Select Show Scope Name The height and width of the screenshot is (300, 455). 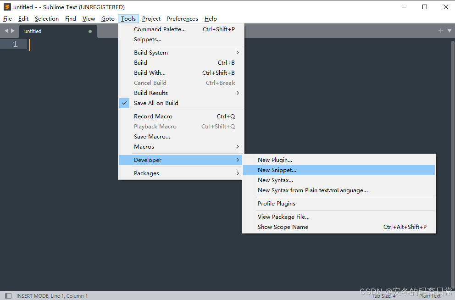(339, 227)
